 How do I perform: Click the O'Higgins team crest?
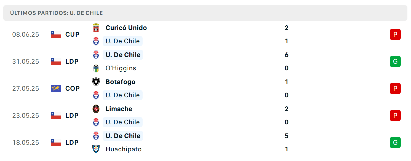pyautogui.click(x=96, y=68)
